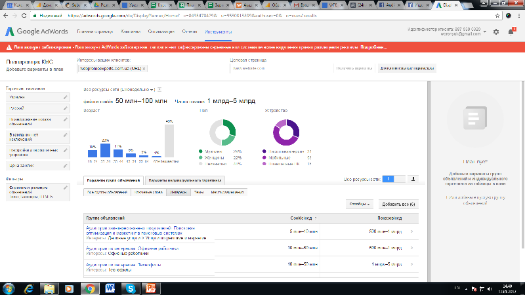Open the AdWords settings gear
Viewport: 525px width, 295px height.
(x=496, y=31)
